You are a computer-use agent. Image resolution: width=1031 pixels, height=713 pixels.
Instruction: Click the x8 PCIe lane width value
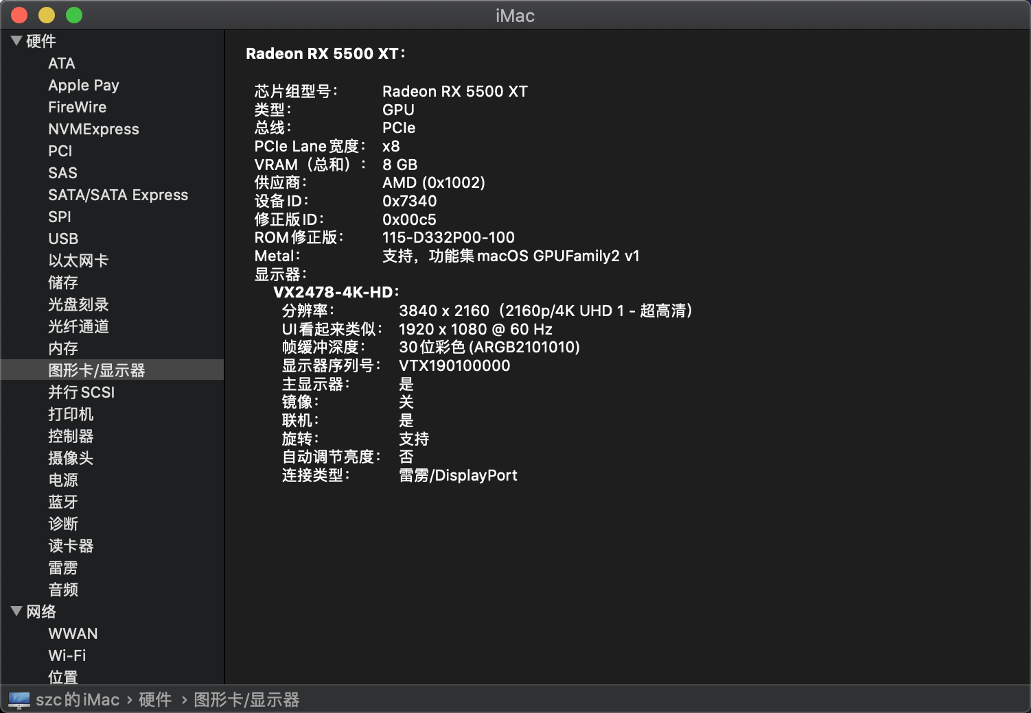(391, 146)
